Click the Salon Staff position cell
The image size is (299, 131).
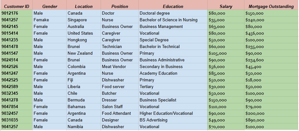(120, 107)
